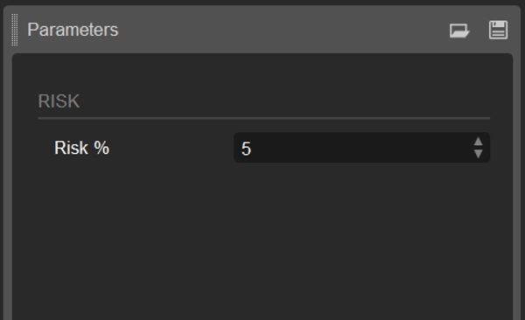
Task: Increase Risk % with the up arrow
Action: [478, 142]
